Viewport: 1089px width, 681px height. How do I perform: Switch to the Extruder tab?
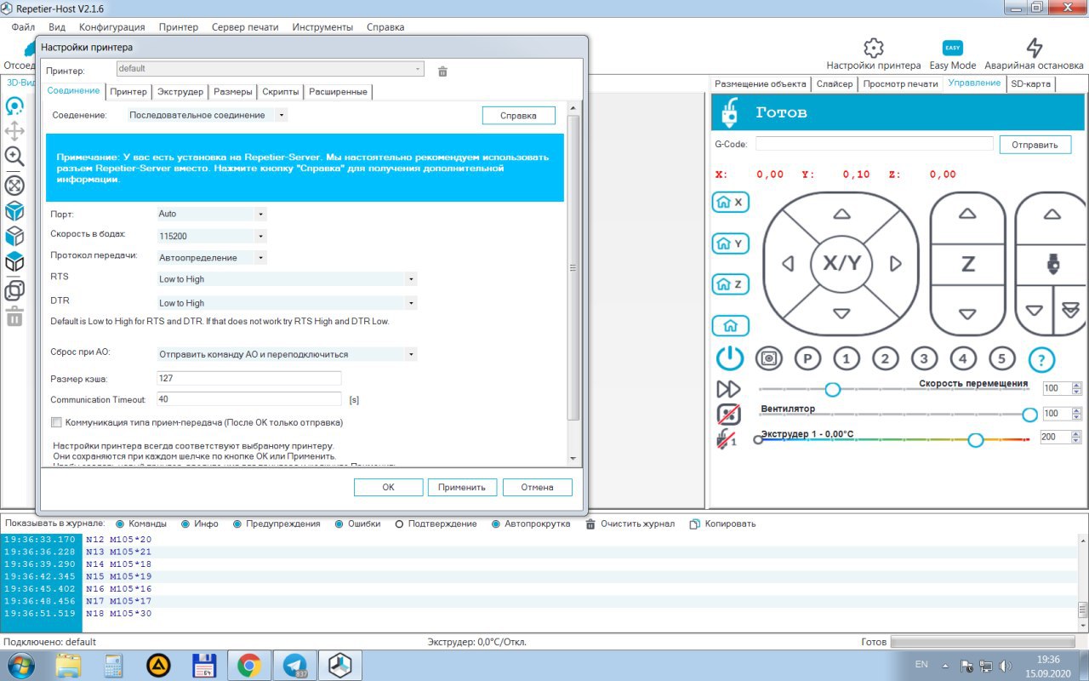[180, 92]
